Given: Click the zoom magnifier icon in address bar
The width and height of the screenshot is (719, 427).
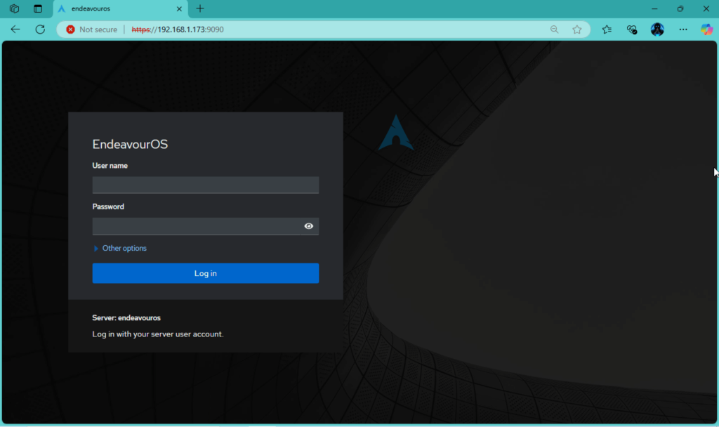Looking at the screenshot, I should tap(555, 29).
